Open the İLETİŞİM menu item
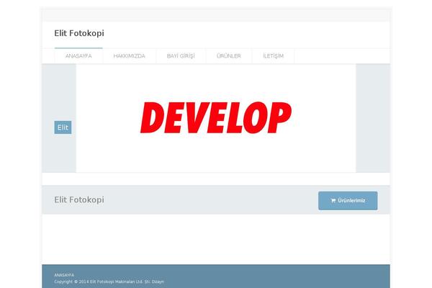Screen dimensions: 432x288 tap(273, 56)
